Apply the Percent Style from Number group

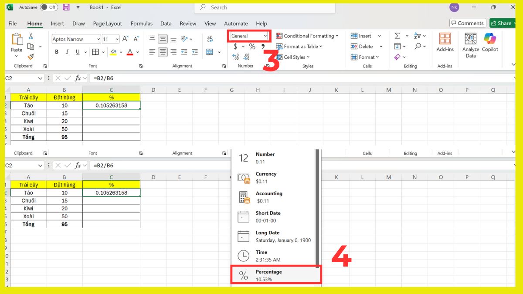[x=252, y=46]
